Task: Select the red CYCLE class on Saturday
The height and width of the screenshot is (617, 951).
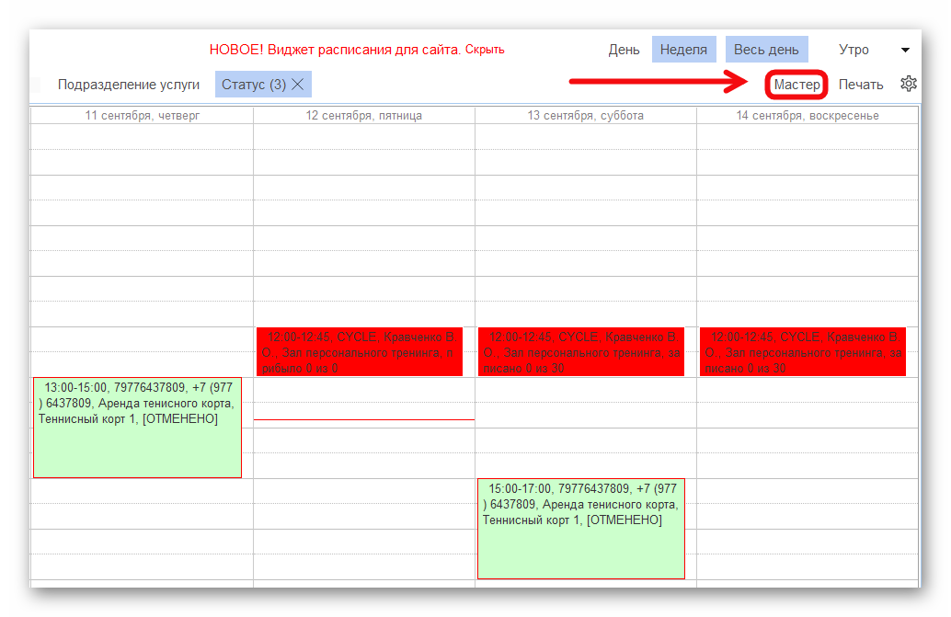Action: pos(581,352)
